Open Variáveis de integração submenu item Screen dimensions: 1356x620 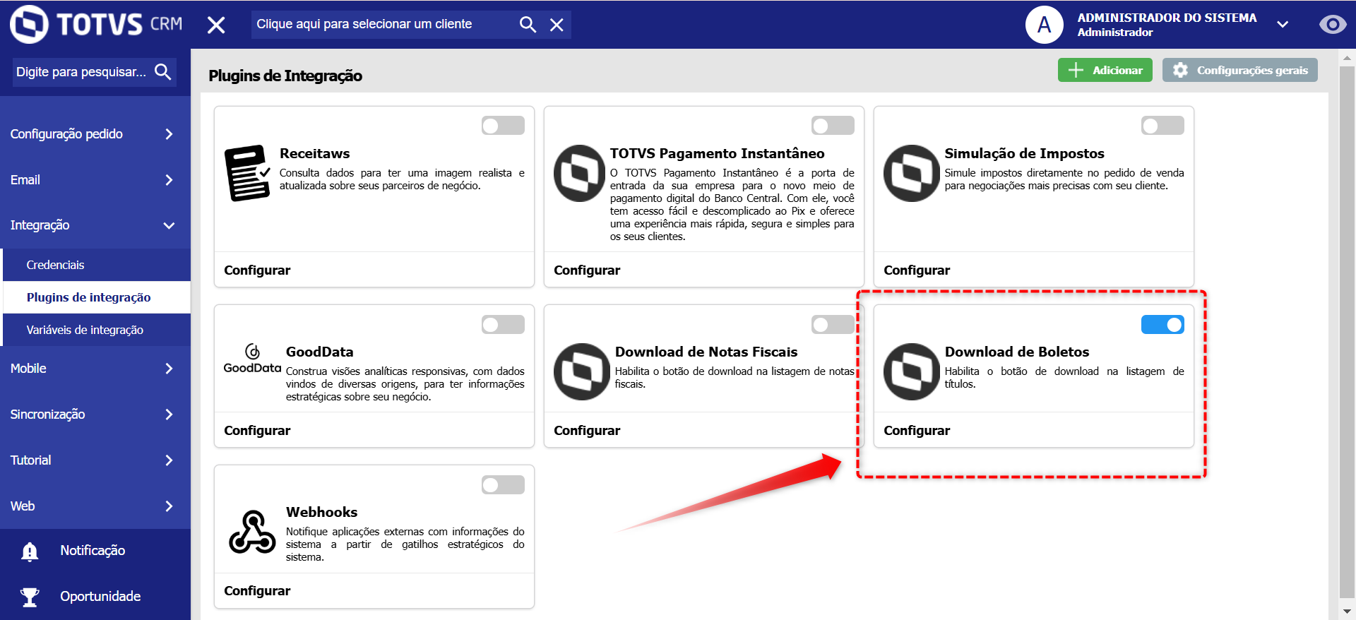97,330
